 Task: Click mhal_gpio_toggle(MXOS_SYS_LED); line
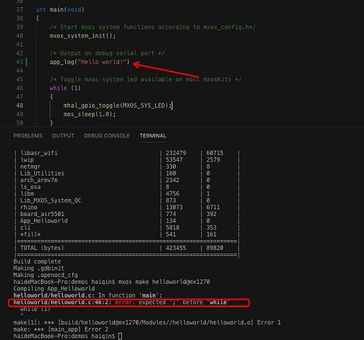click(118, 105)
